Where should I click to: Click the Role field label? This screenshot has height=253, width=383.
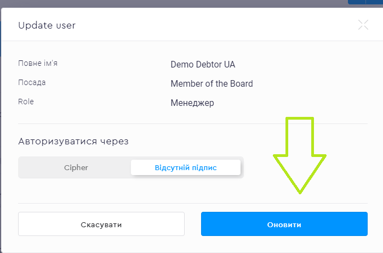(26, 102)
